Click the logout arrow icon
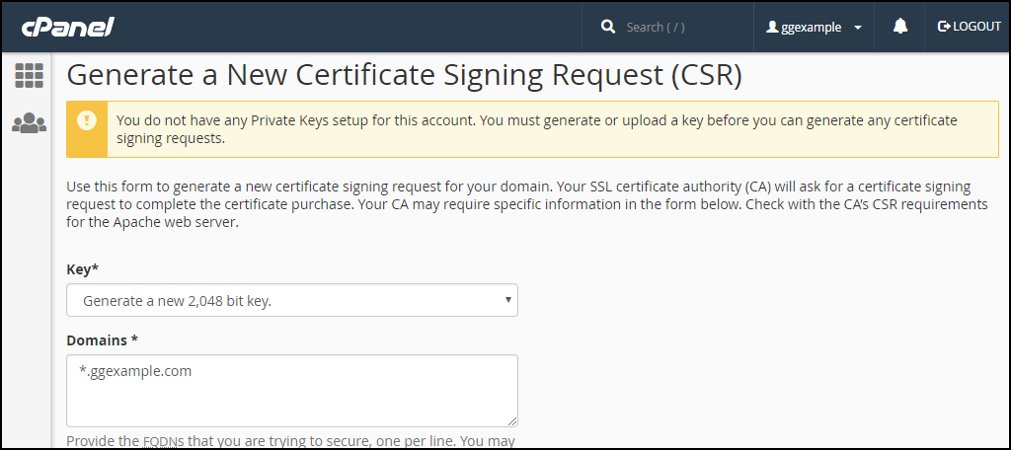This screenshot has width=1011, height=450. tap(943, 27)
